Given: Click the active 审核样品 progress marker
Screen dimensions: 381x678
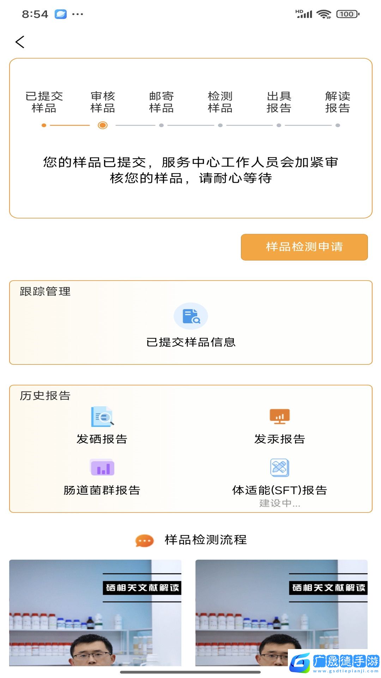Looking at the screenshot, I should [x=103, y=125].
